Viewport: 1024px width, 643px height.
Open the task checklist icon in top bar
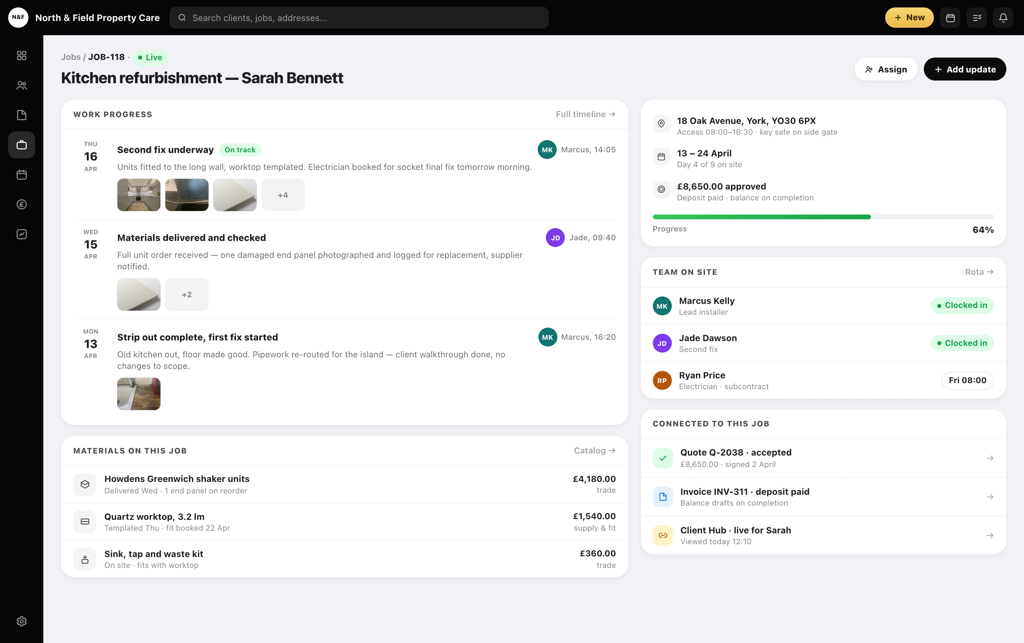point(977,18)
